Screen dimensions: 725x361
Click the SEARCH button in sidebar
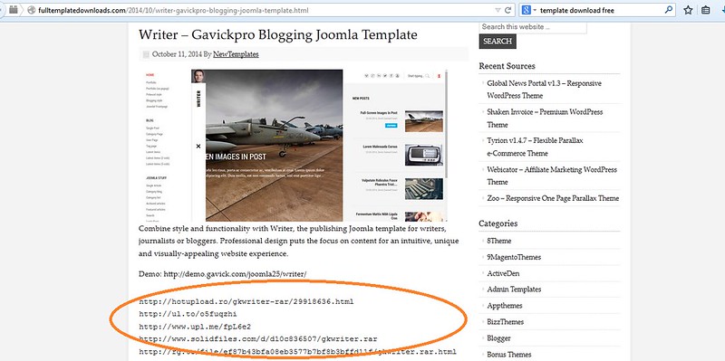pyautogui.click(x=498, y=41)
